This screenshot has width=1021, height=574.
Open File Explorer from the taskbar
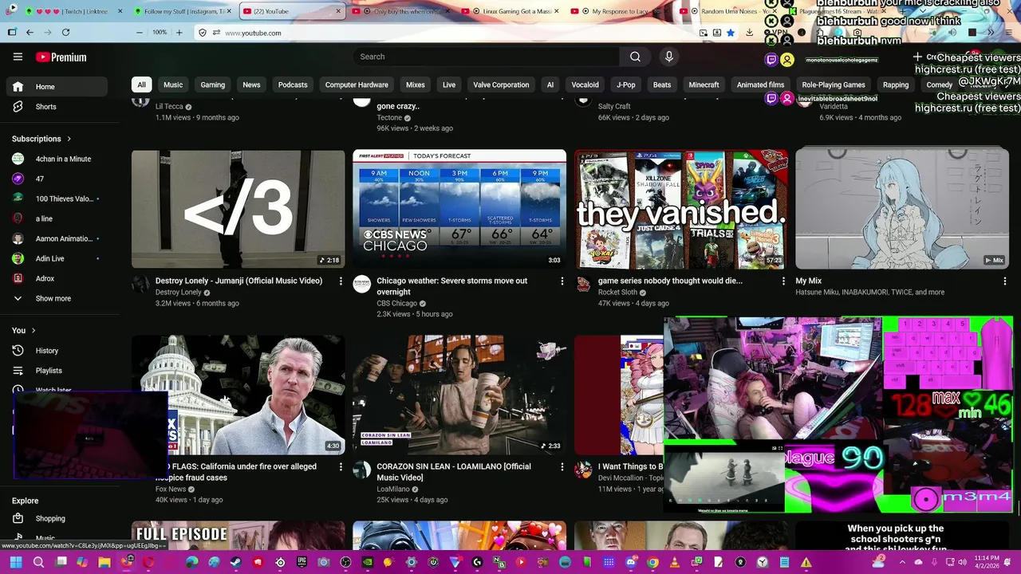104,562
